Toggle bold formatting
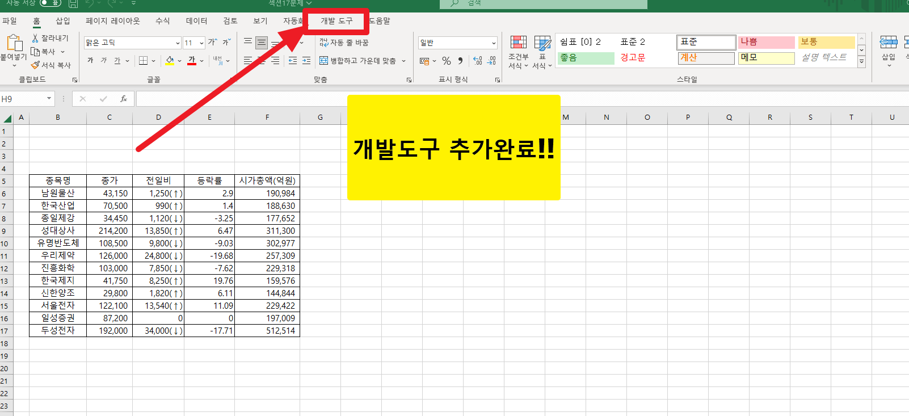This screenshot has width=909, height=416. pos(90,61)
